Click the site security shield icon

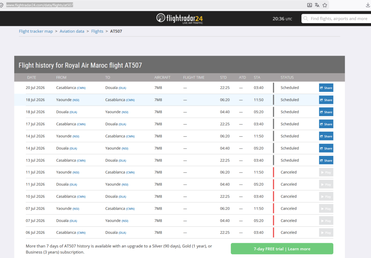[2, 5]
